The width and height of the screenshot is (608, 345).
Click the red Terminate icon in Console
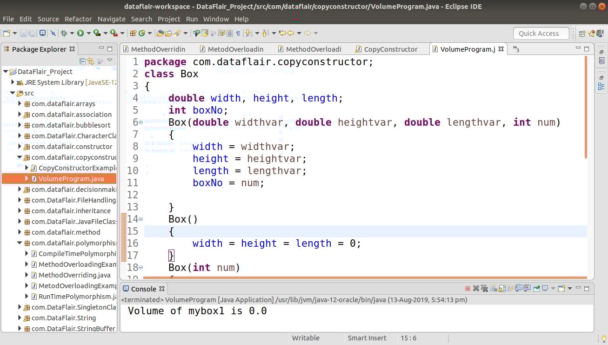[x=468, y=288]
